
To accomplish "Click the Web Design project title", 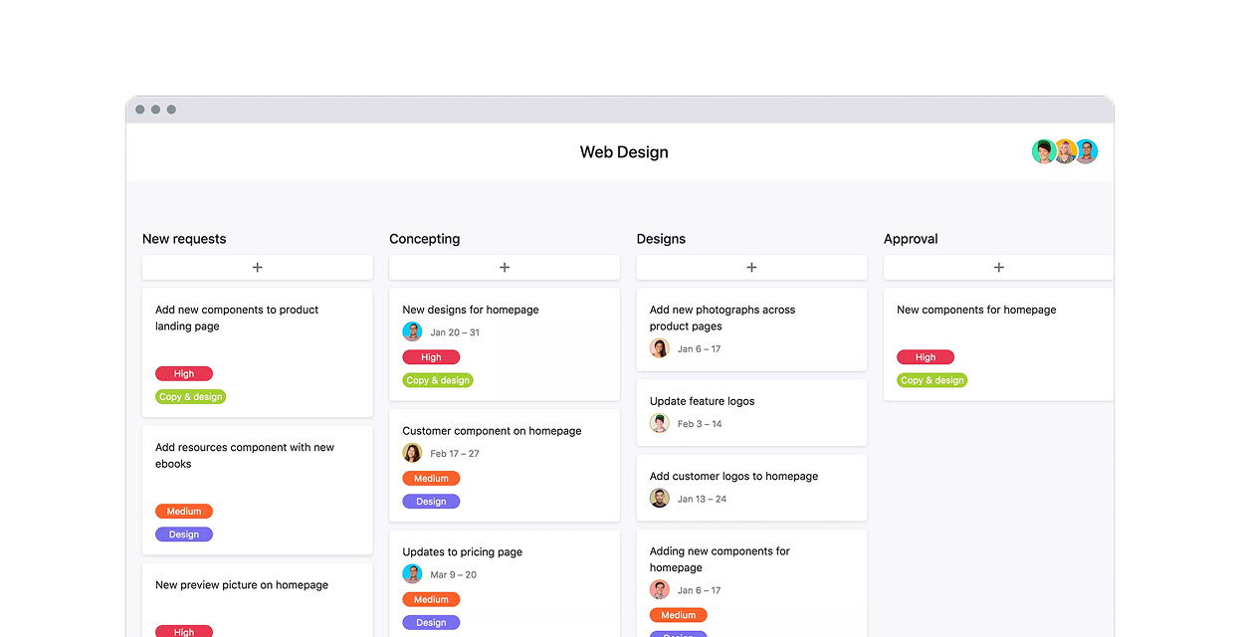I will (624, 152).
